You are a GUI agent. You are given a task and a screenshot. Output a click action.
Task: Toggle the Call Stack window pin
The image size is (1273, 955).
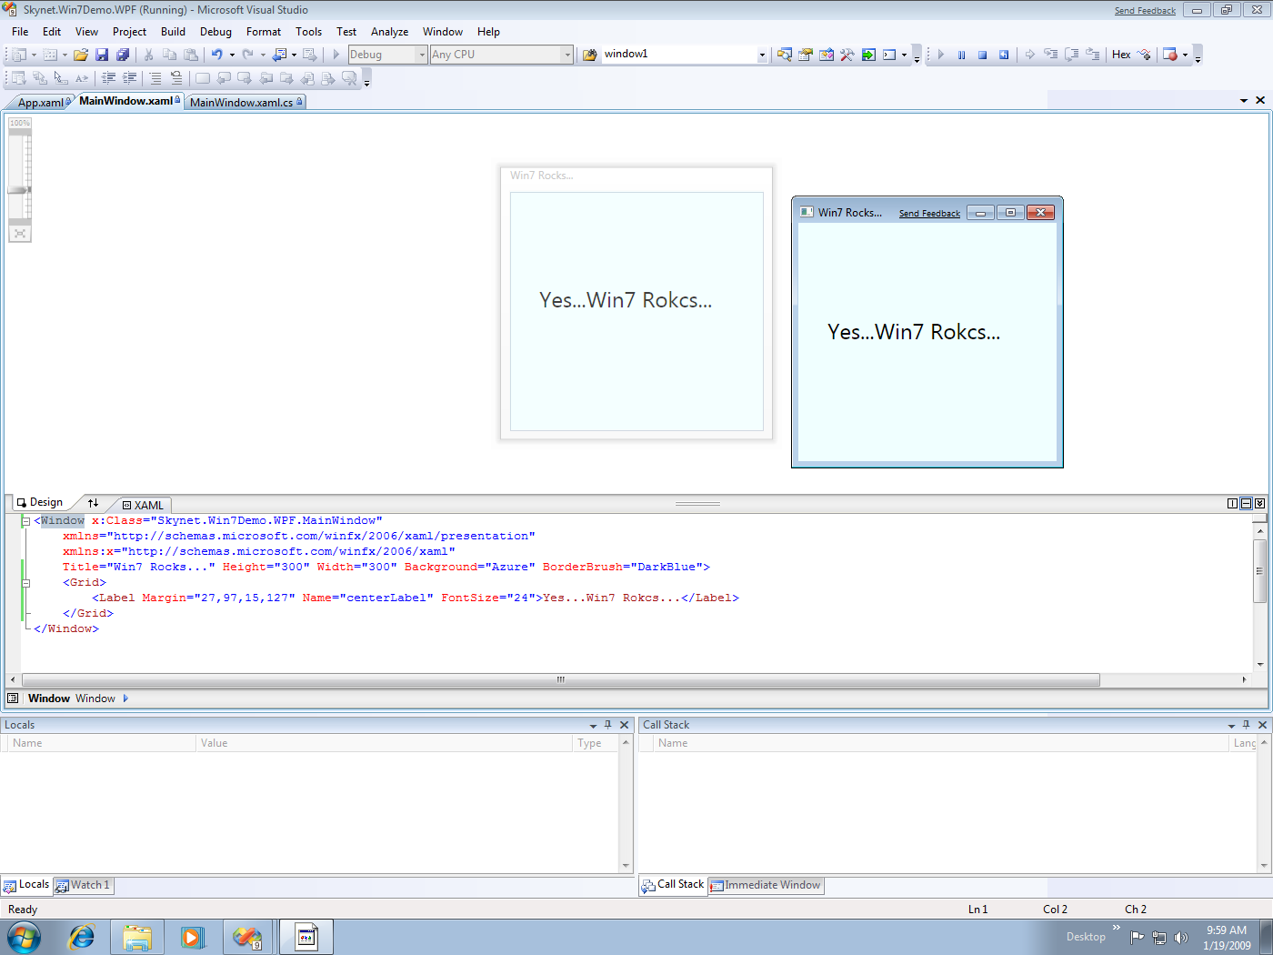coord(1247,724)
